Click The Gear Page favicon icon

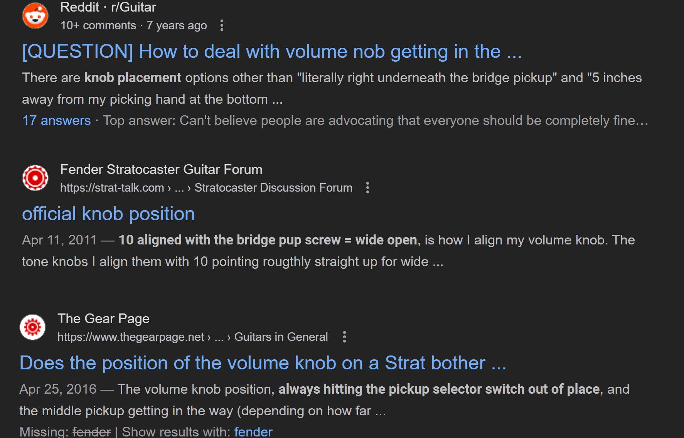click(33, 327)
